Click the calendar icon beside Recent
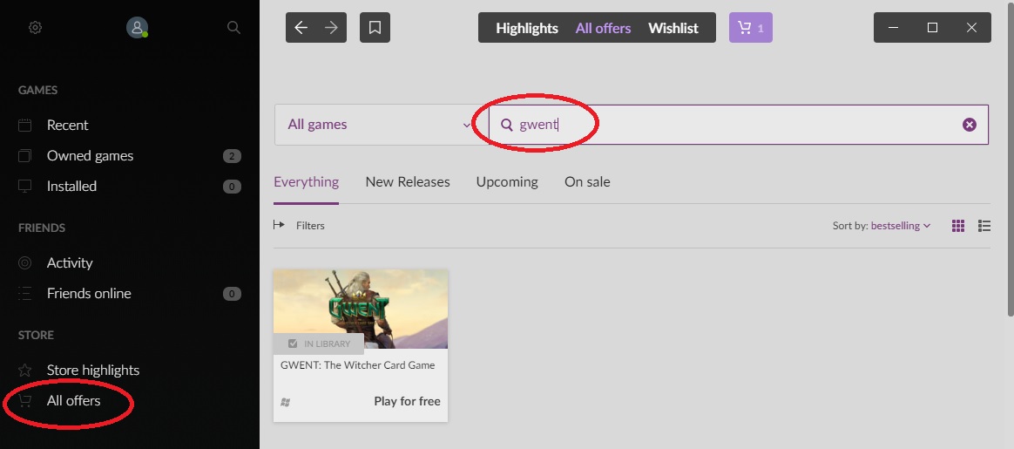The width and height of the screenshot is (1014, 449). (x=24, y=125)
